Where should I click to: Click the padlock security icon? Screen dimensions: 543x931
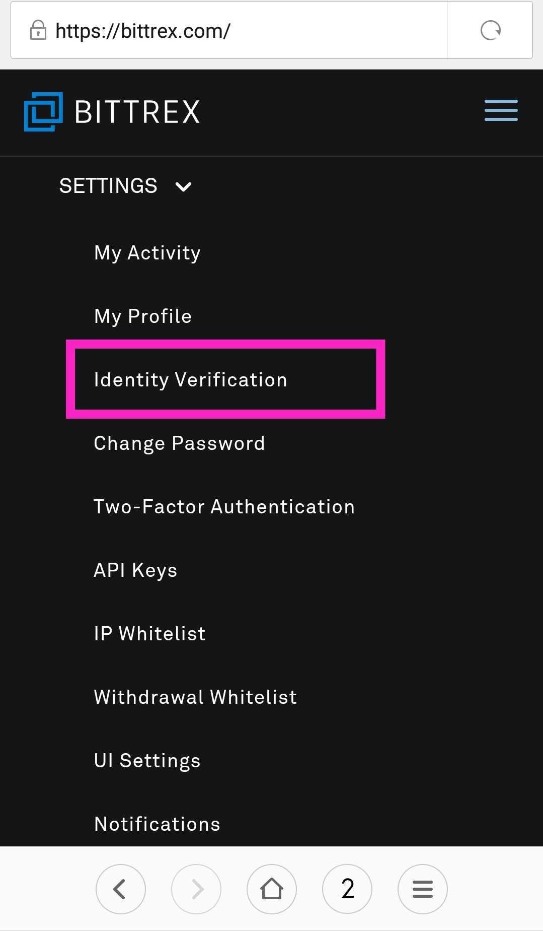38,31
